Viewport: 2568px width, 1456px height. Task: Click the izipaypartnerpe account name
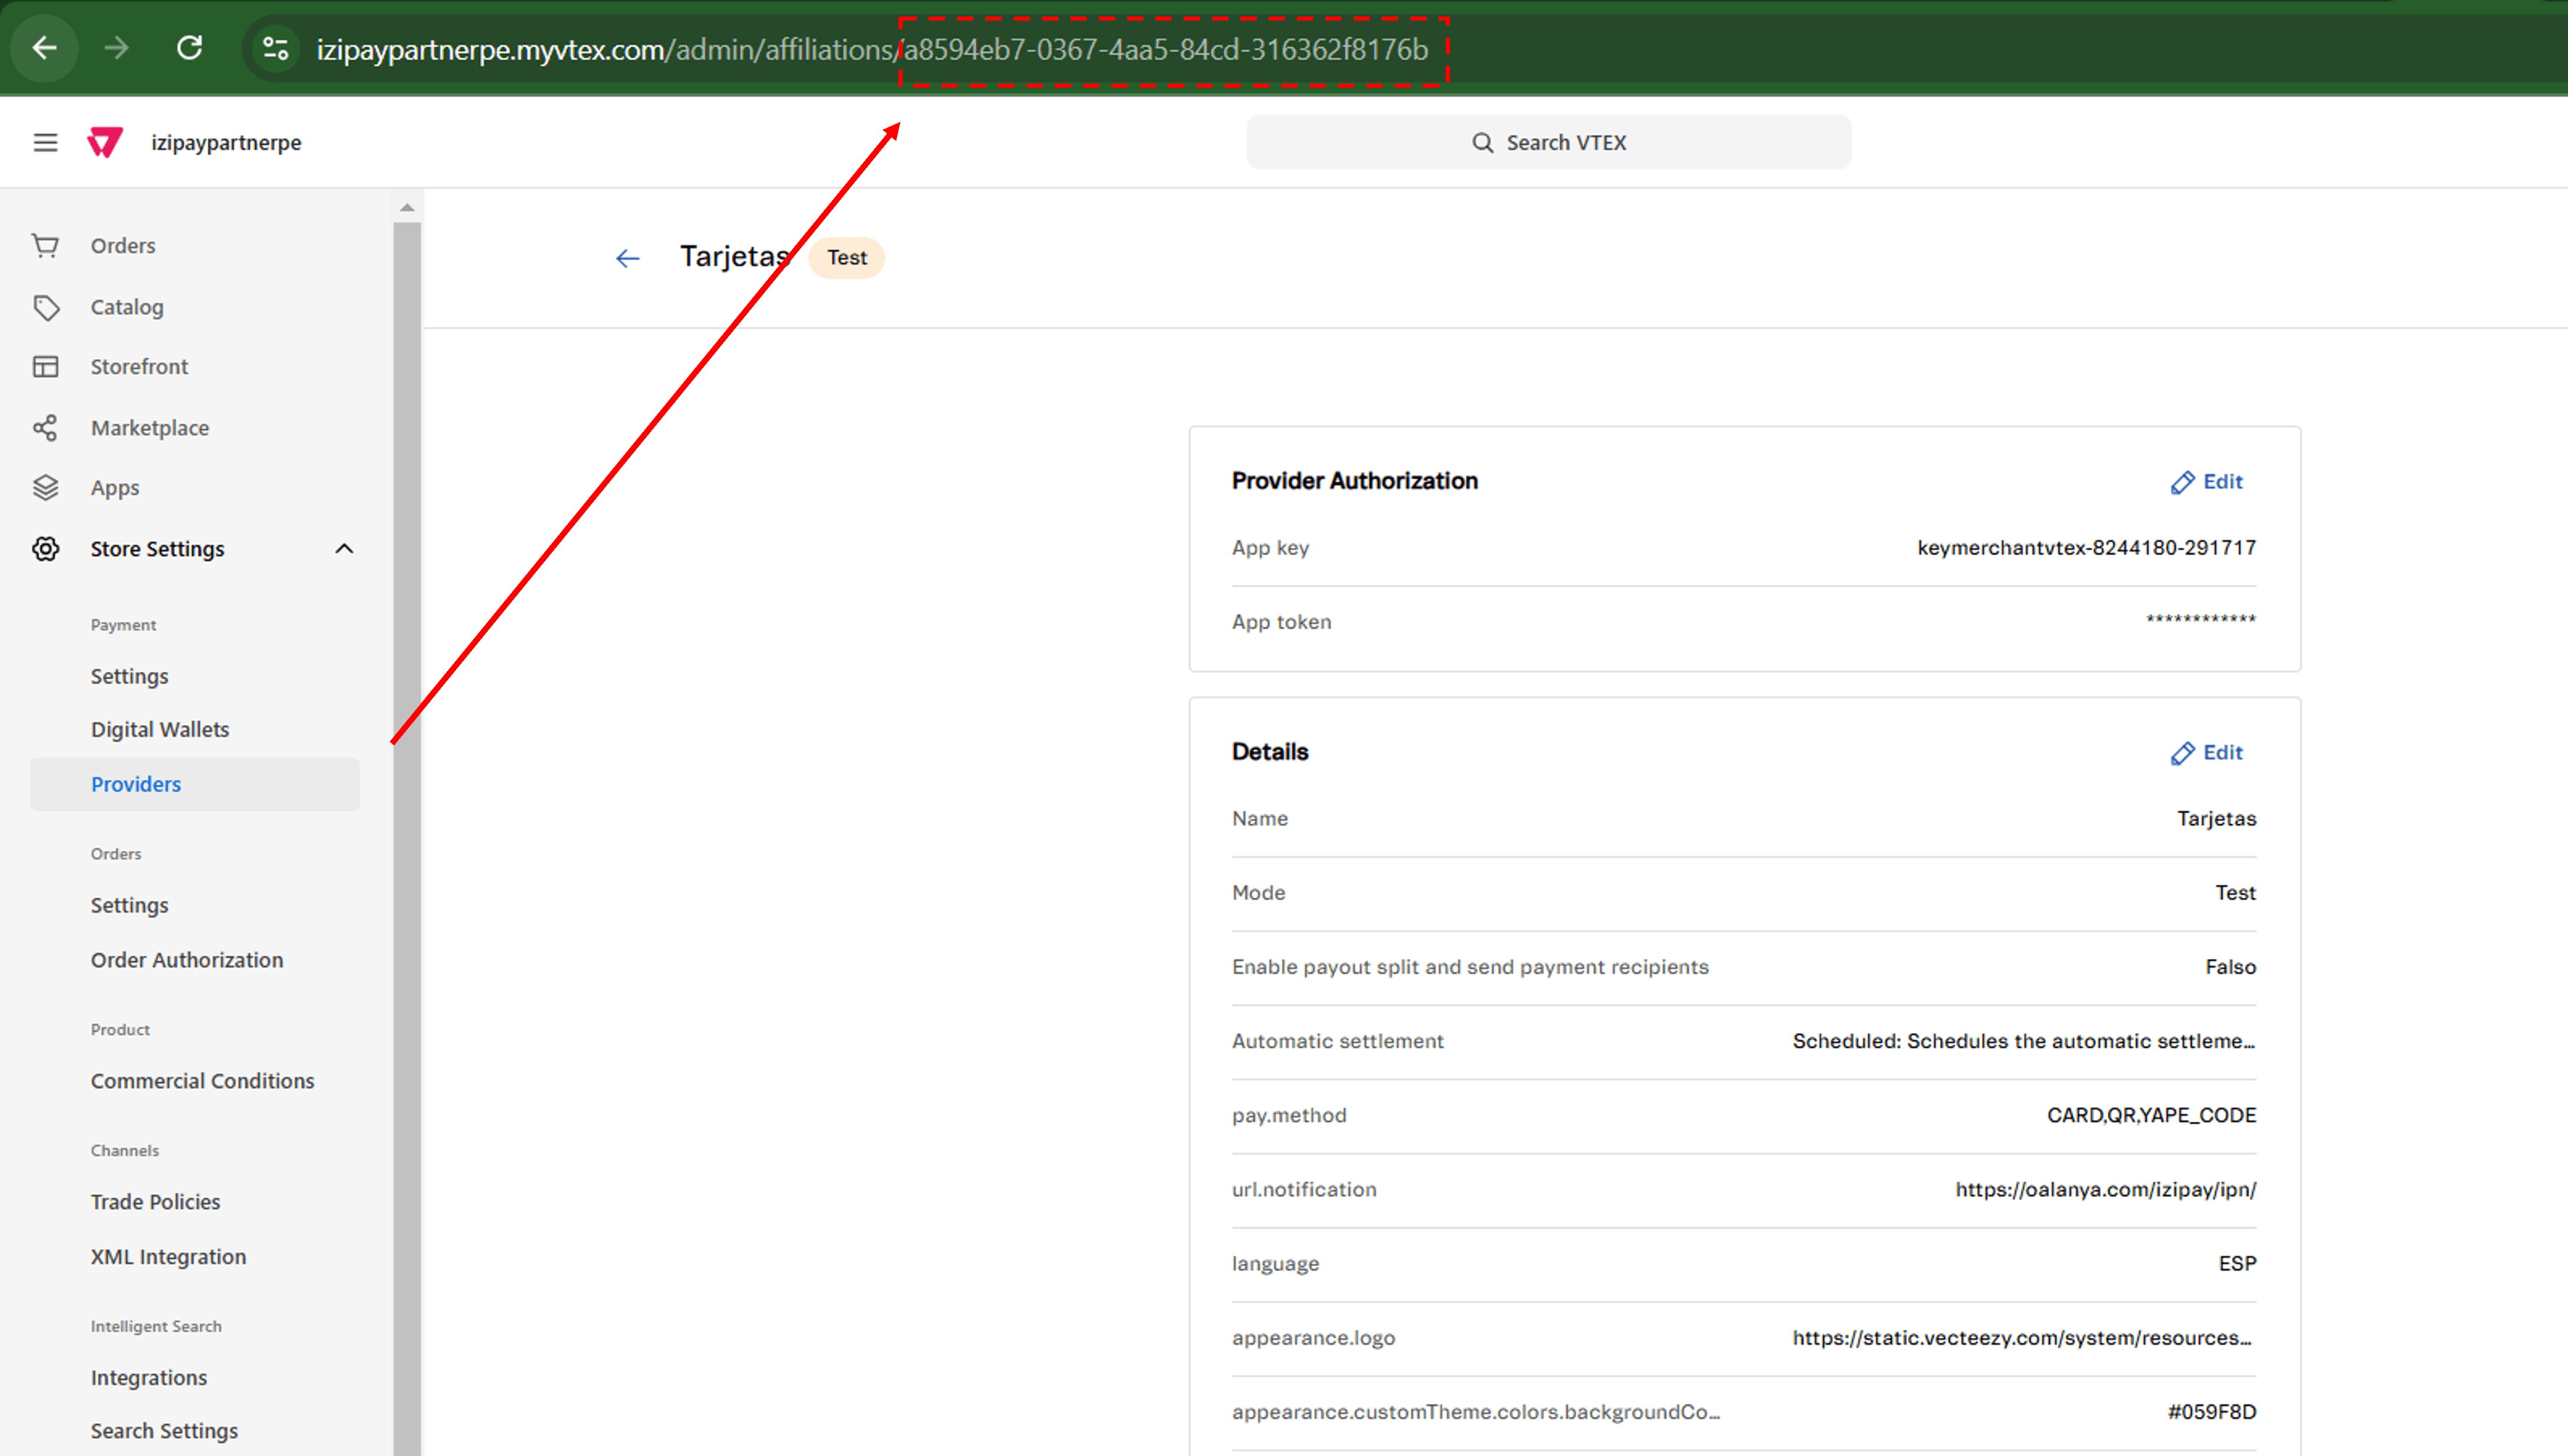226,142
